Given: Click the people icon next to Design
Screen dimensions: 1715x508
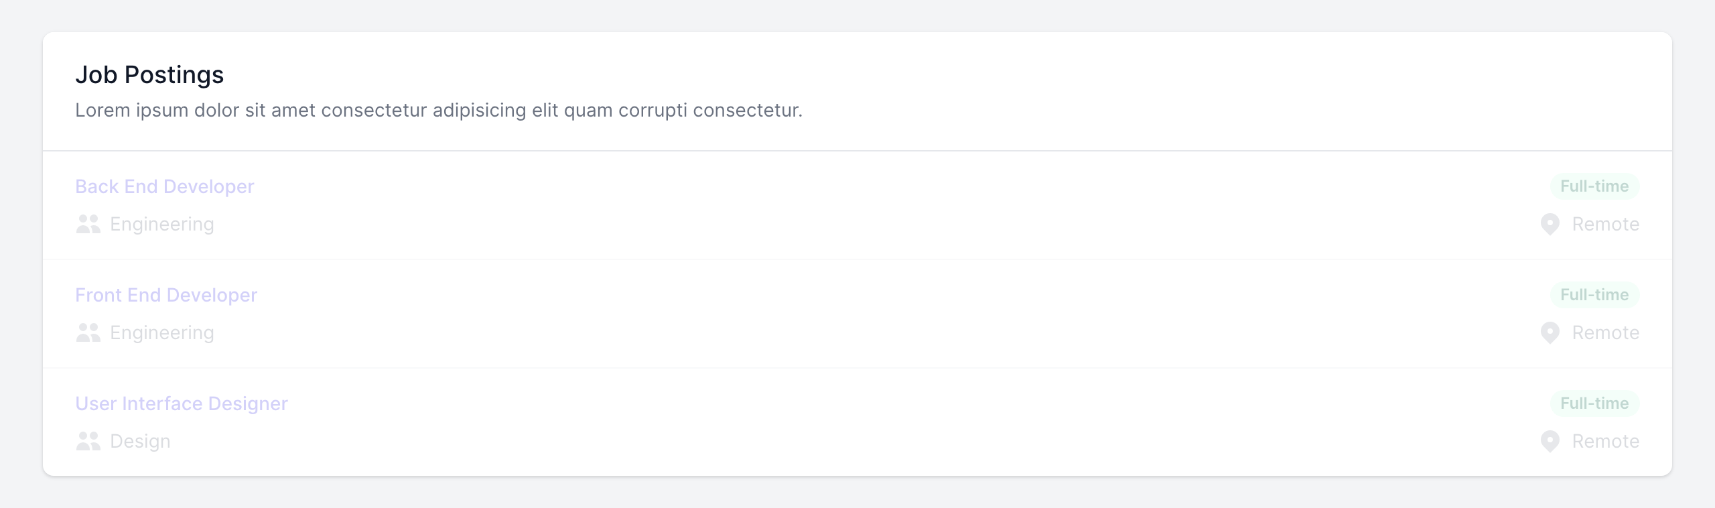Looking at the screenshot, I should click(x=88, y=441).
